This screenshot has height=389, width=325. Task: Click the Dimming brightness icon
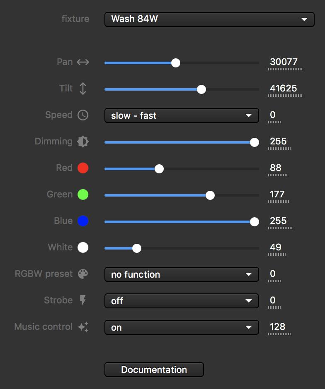[x=83, y=142]
